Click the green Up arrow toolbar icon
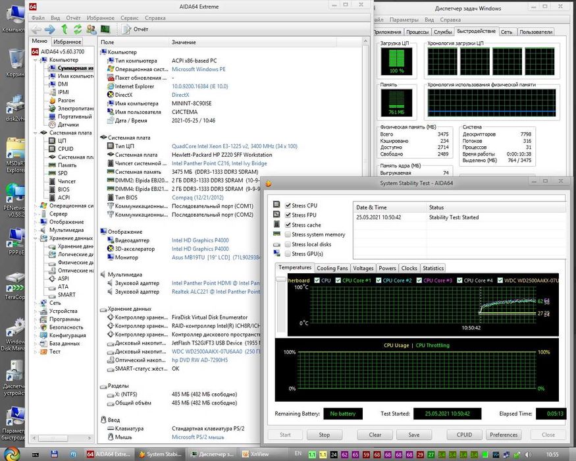Screen dimensions: 576x461 click(64, 30)
